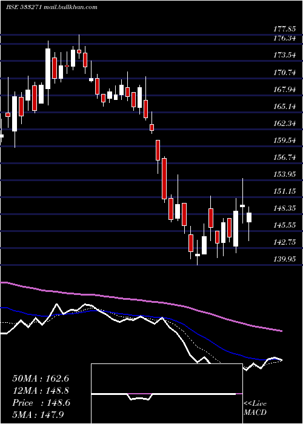This screenshot has height=424, width=303.
Task: Click the 159.54 price level label
Action: tap(285, 141)
